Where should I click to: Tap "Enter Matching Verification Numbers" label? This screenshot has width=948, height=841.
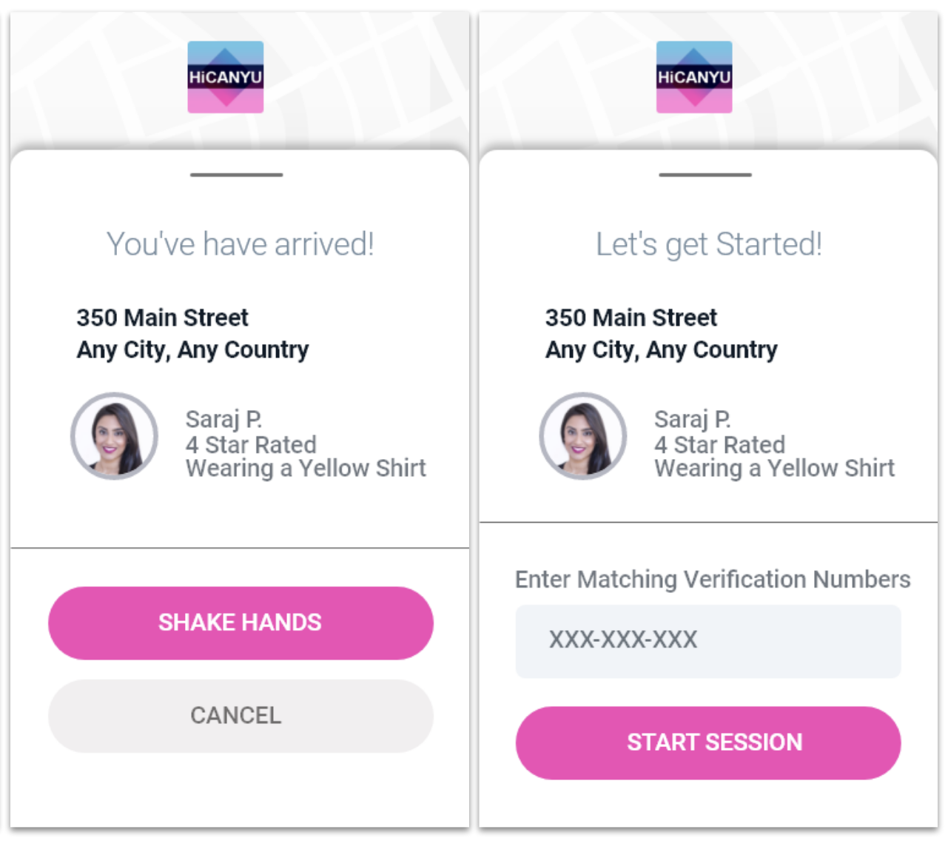click(713, 579)
